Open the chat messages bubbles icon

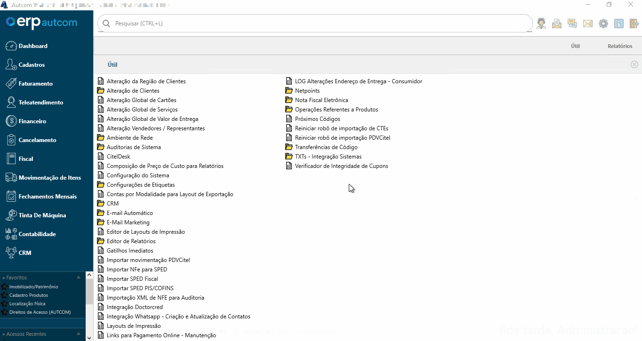tap(572, 24)
